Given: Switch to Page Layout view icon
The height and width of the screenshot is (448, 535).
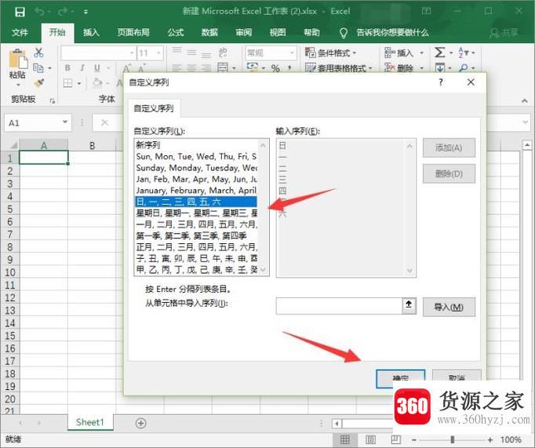Looking at the screenshot, I should click(370, 439).
